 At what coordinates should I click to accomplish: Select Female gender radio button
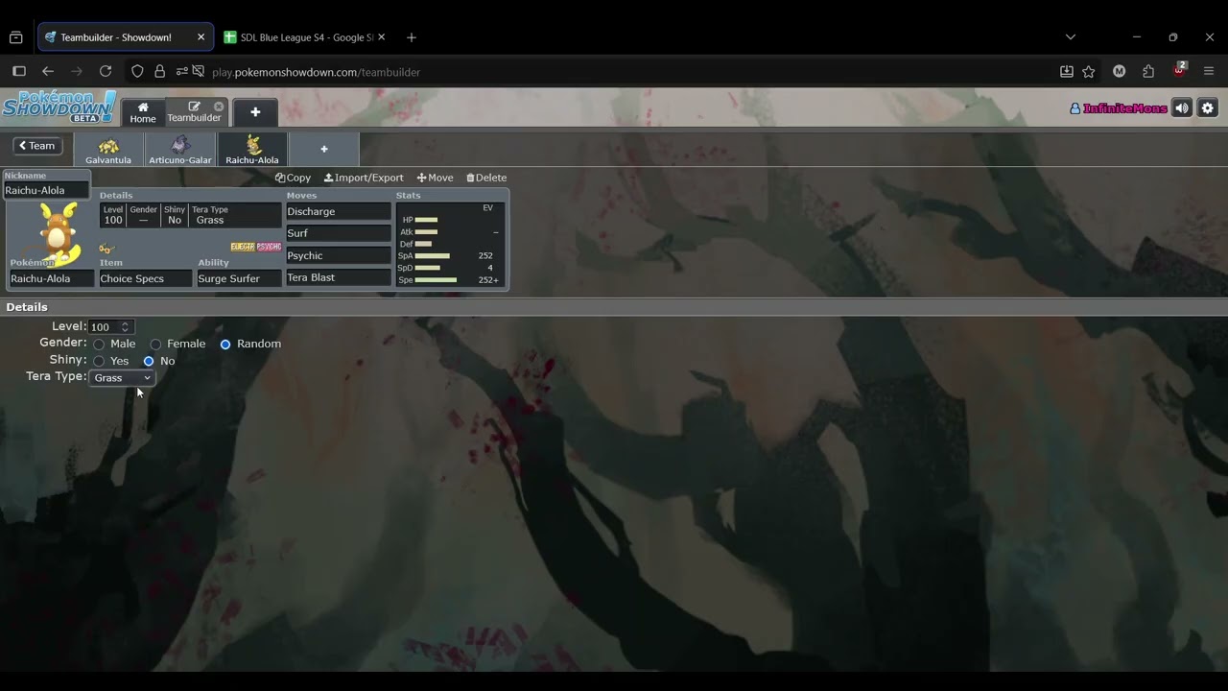click(x=155, y=345)
